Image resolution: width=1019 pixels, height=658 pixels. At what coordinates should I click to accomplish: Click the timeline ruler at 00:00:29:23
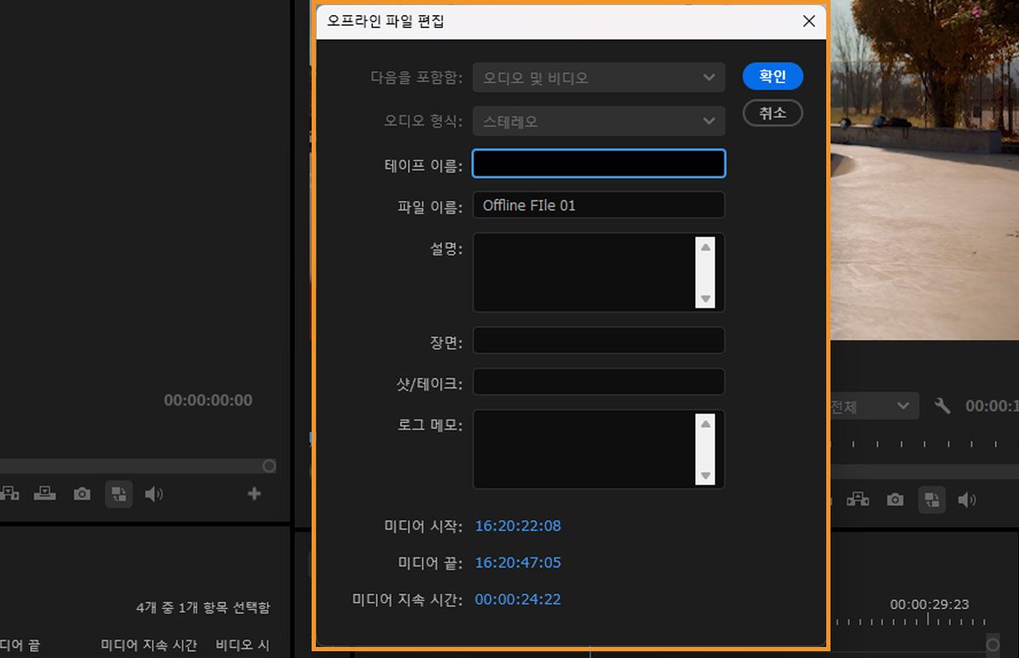929,605
